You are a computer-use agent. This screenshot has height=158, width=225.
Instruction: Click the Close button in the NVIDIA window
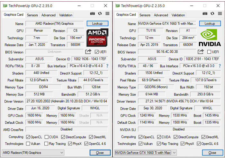tap(212, 153)
